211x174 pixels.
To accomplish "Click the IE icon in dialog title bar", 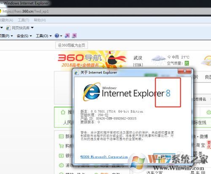I will pos(76,73).
